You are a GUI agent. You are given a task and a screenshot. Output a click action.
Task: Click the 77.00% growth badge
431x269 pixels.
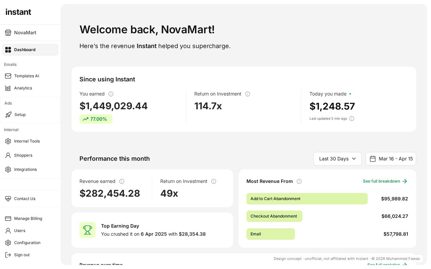pos(96,119)
